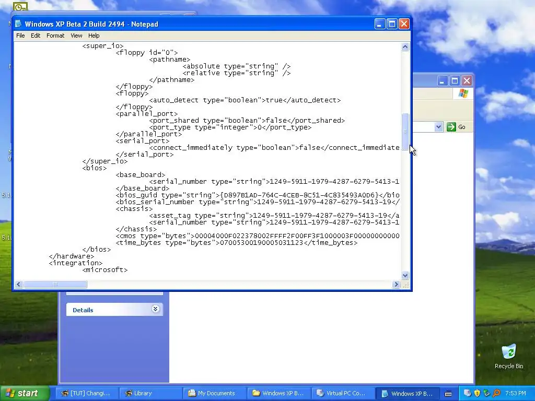Viewport: 535px width, 401px height.
Task: Click the <relative type="string" /> line
Action: (x=237, y=73)
